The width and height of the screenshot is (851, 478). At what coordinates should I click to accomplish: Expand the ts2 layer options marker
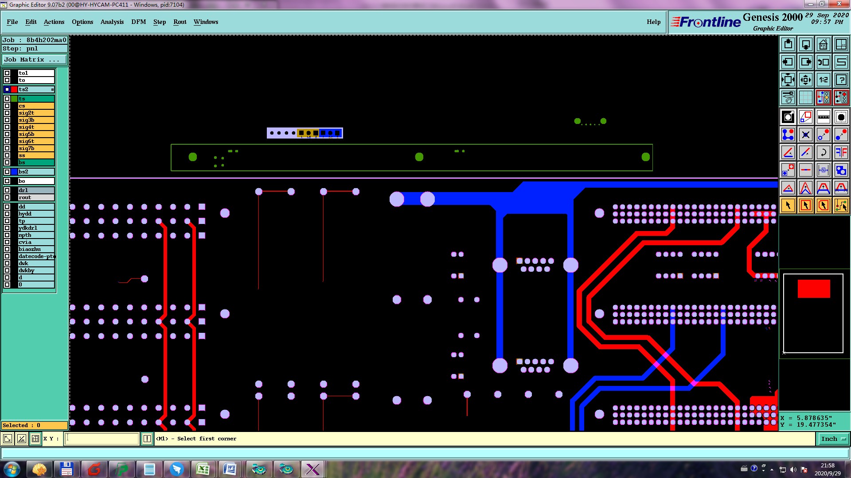point(52,89)
